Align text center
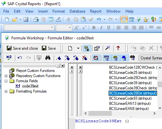Viewport: 162px width, 129px height. [x=126, y=28]
